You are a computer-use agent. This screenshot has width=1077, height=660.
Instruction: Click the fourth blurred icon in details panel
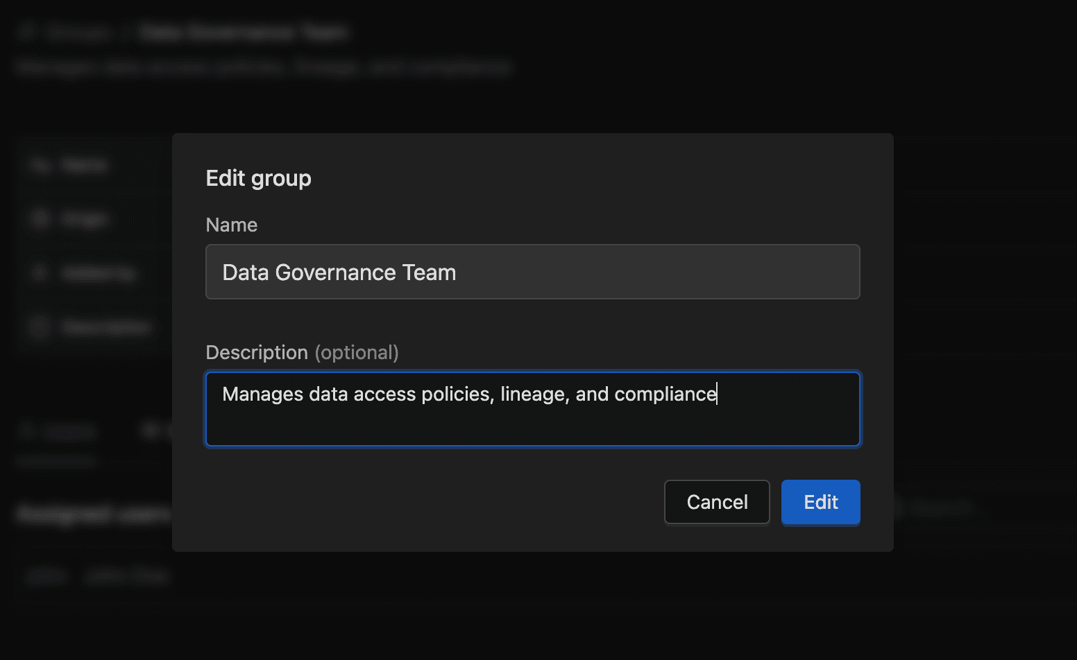(x=40, y=327)
